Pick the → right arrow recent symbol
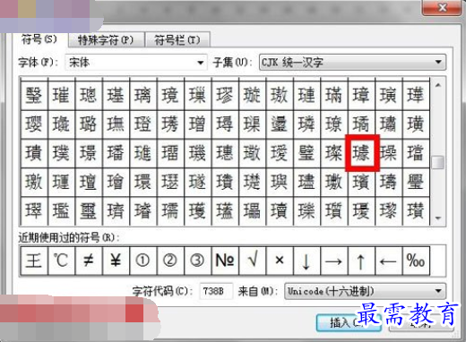The image size is (466, 342). click(333, 261)
